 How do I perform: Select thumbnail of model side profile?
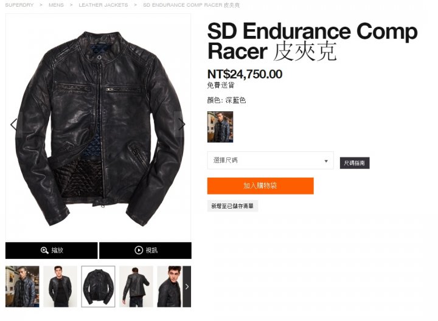pyautogui.click(x=170, y=287)
